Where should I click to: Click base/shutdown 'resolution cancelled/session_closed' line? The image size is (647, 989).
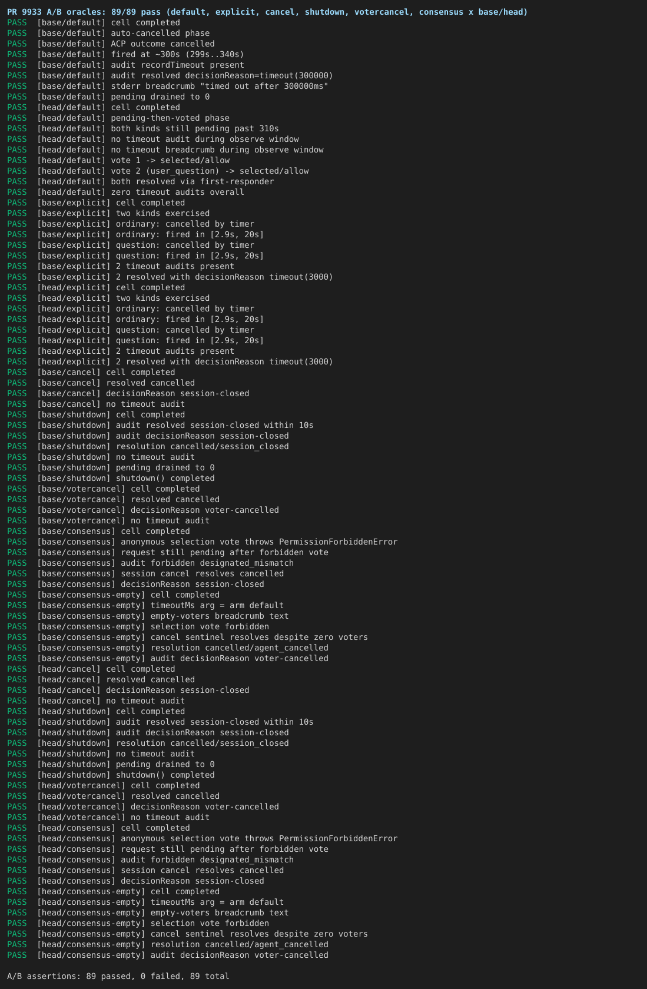[x=148, y=446]
